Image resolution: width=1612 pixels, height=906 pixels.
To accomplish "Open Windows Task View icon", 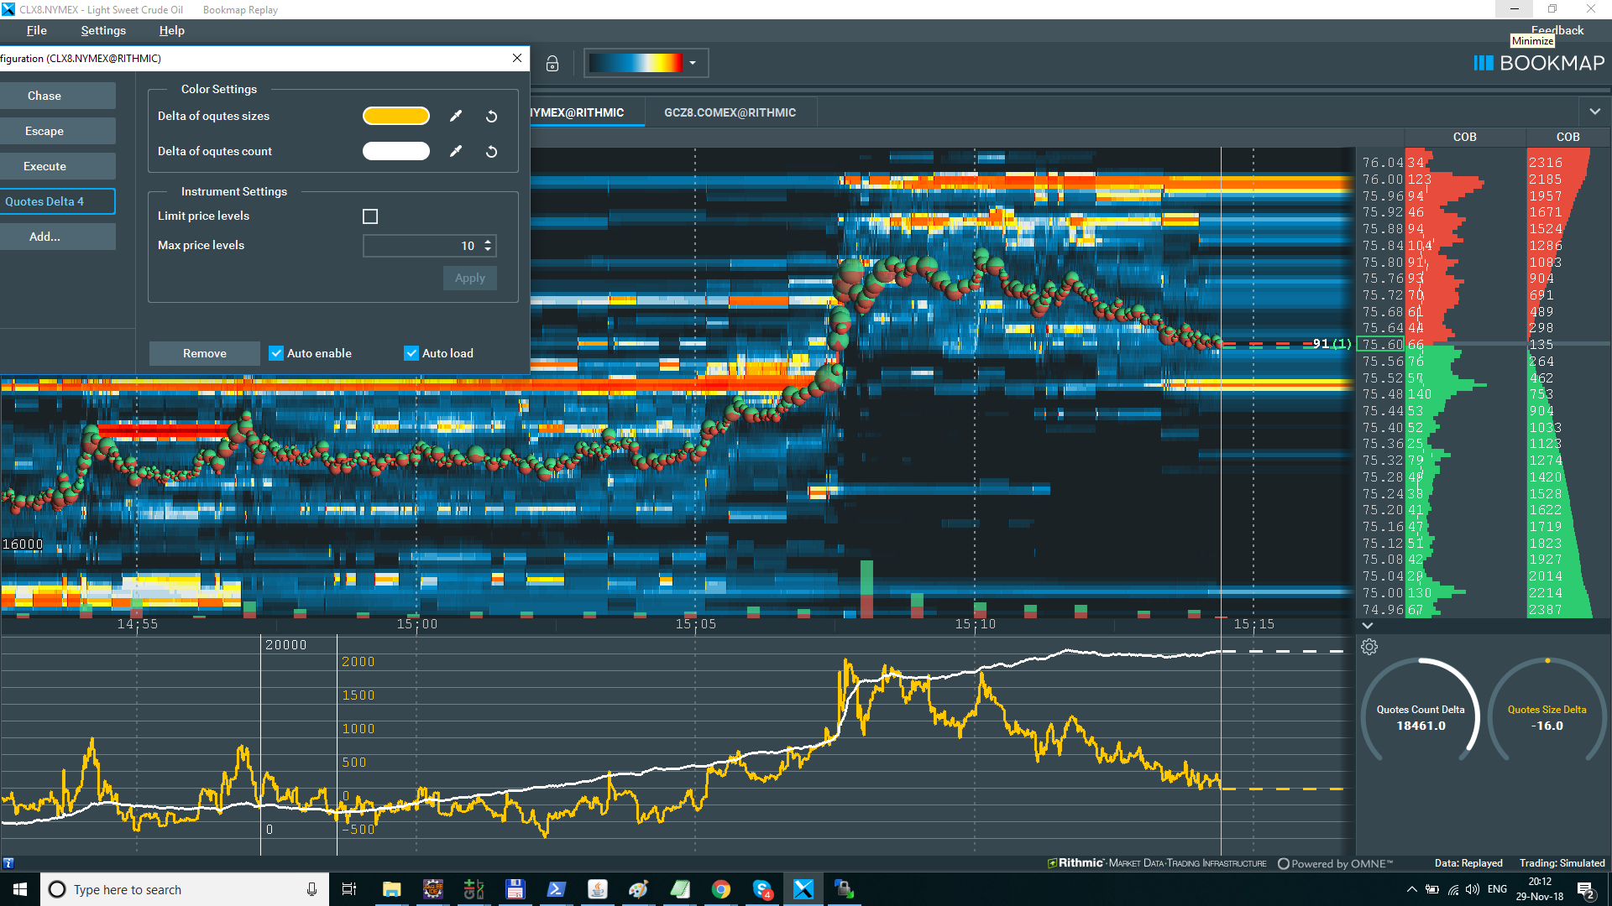I will point(349,889).
